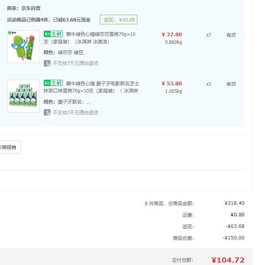
Task: Click the 8 件商品，总商品金额 label
Action: (x=170, y=203)
